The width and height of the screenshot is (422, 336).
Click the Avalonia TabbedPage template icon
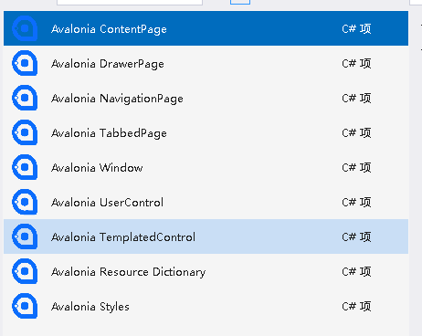[25, 132]
